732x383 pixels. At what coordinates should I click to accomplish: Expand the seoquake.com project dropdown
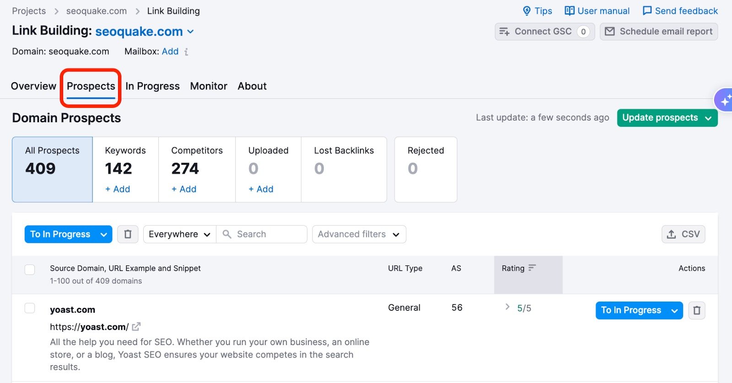click(x=191, y=32)
